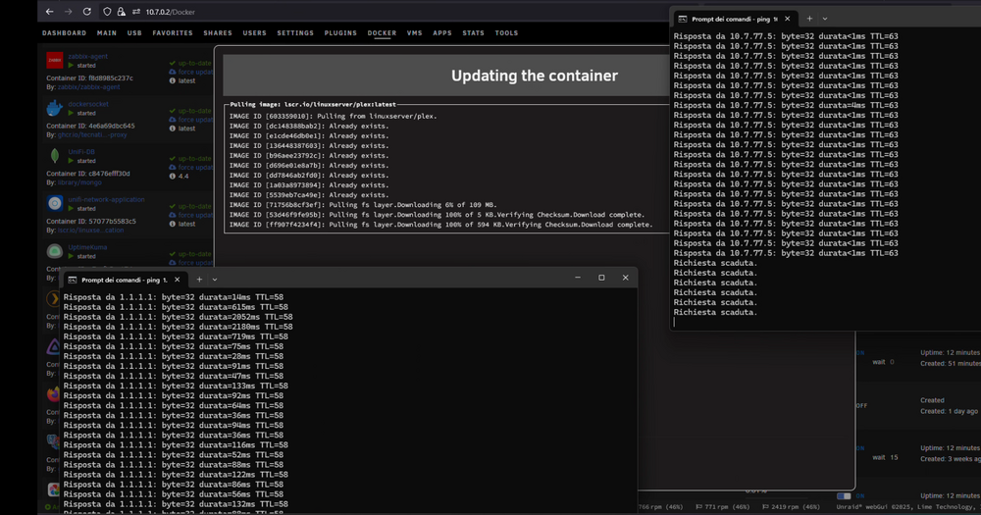This screenshot has width=981, height=515.
Task: Click the unifi-network-application container icon
Action: click(54, 203)
